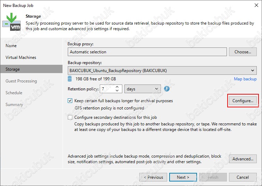
Task: Go back with the Previous button
Action: [153, 177]
